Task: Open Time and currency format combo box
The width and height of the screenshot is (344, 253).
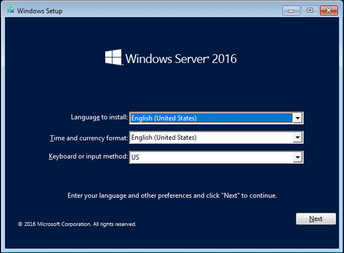Action: [216, 138]
